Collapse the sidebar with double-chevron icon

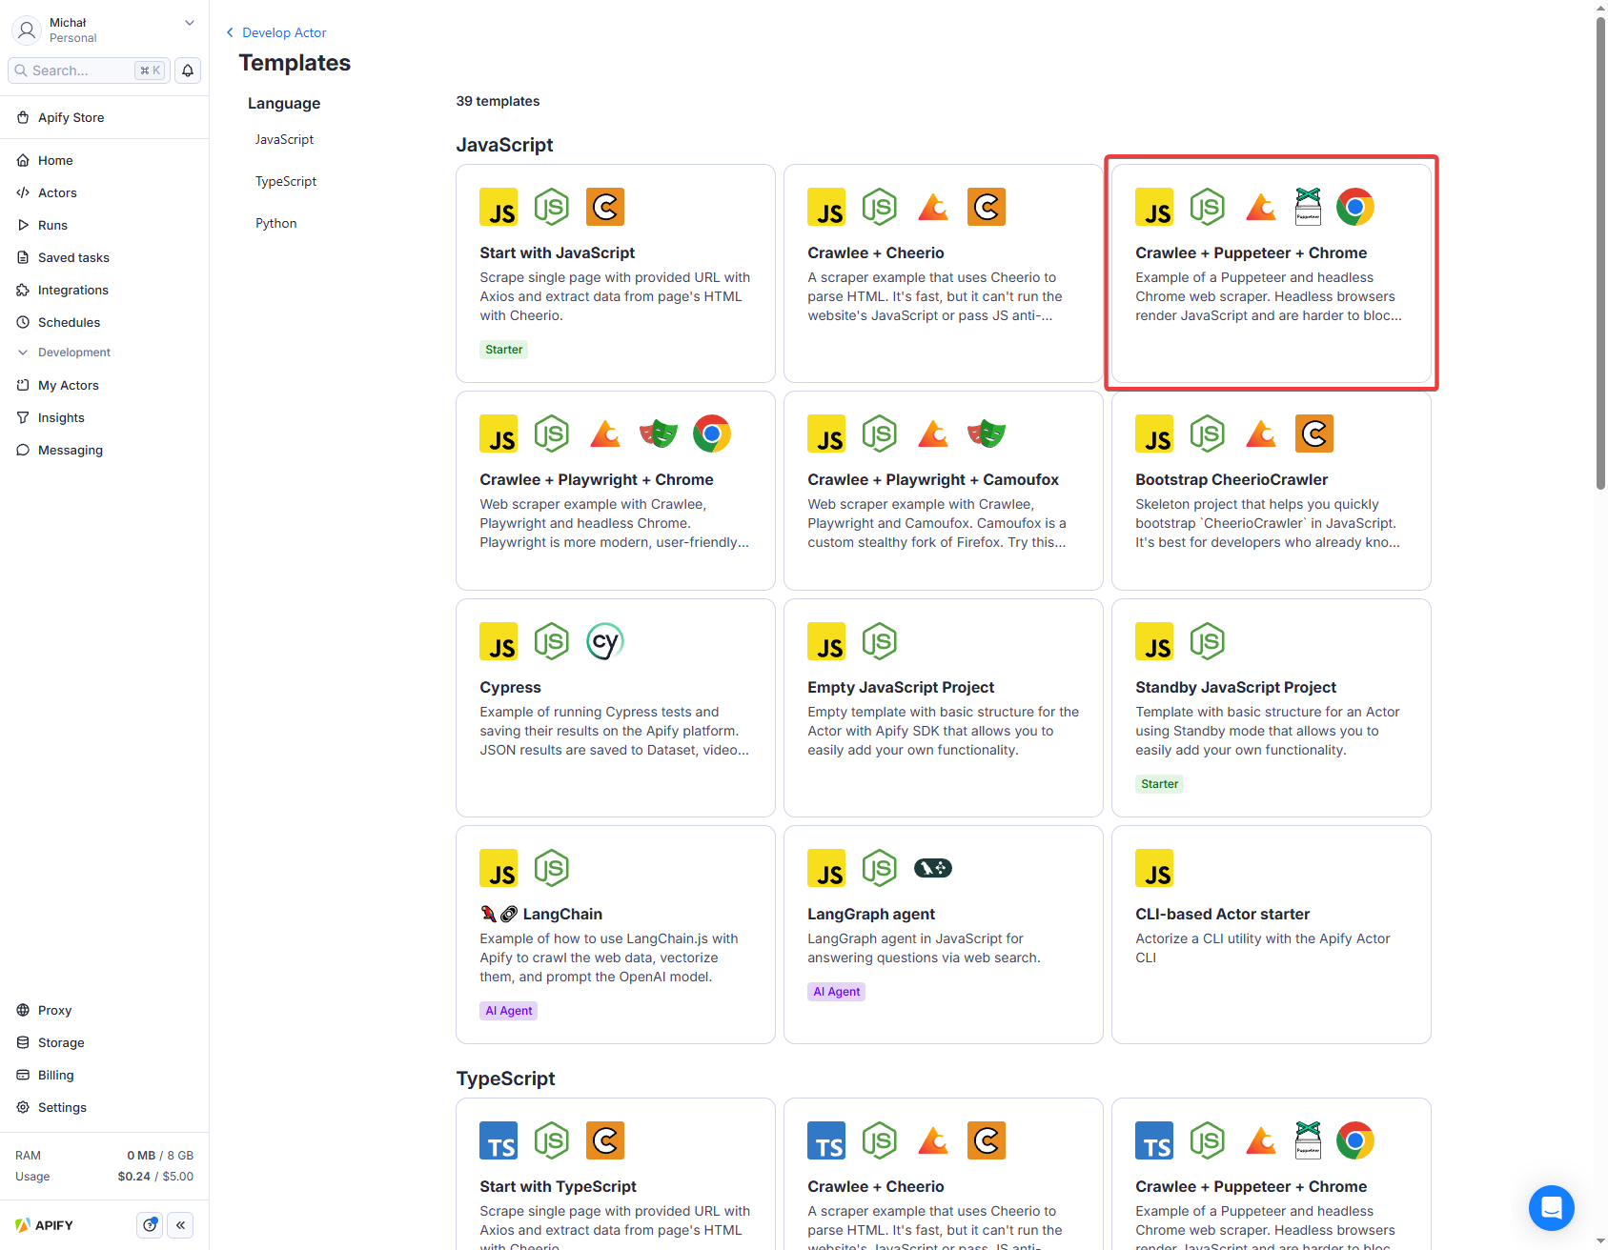[180, 1225]
